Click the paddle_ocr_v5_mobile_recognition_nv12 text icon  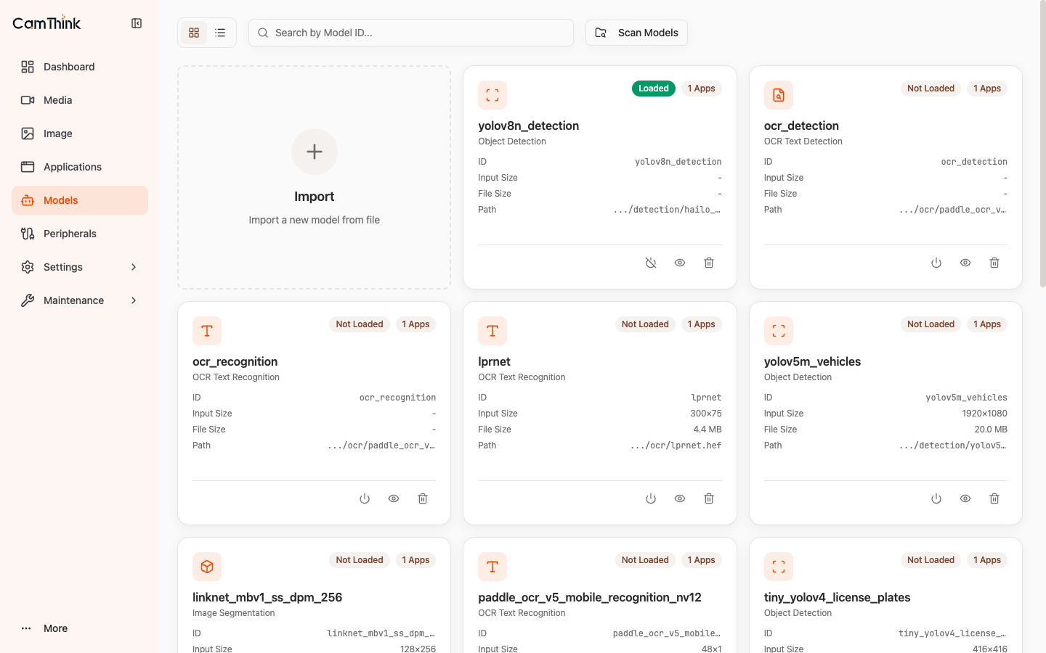pyautogui.click(x=492, y=567)
